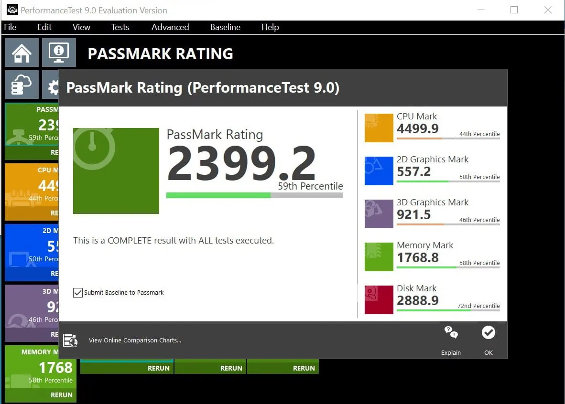This screenshot has width=565, height=404.
Task: Open the Advanced menu
Action: [170, 27]
